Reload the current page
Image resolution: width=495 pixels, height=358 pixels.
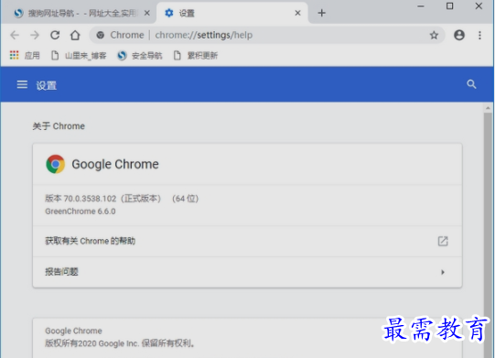click(55, 35)
